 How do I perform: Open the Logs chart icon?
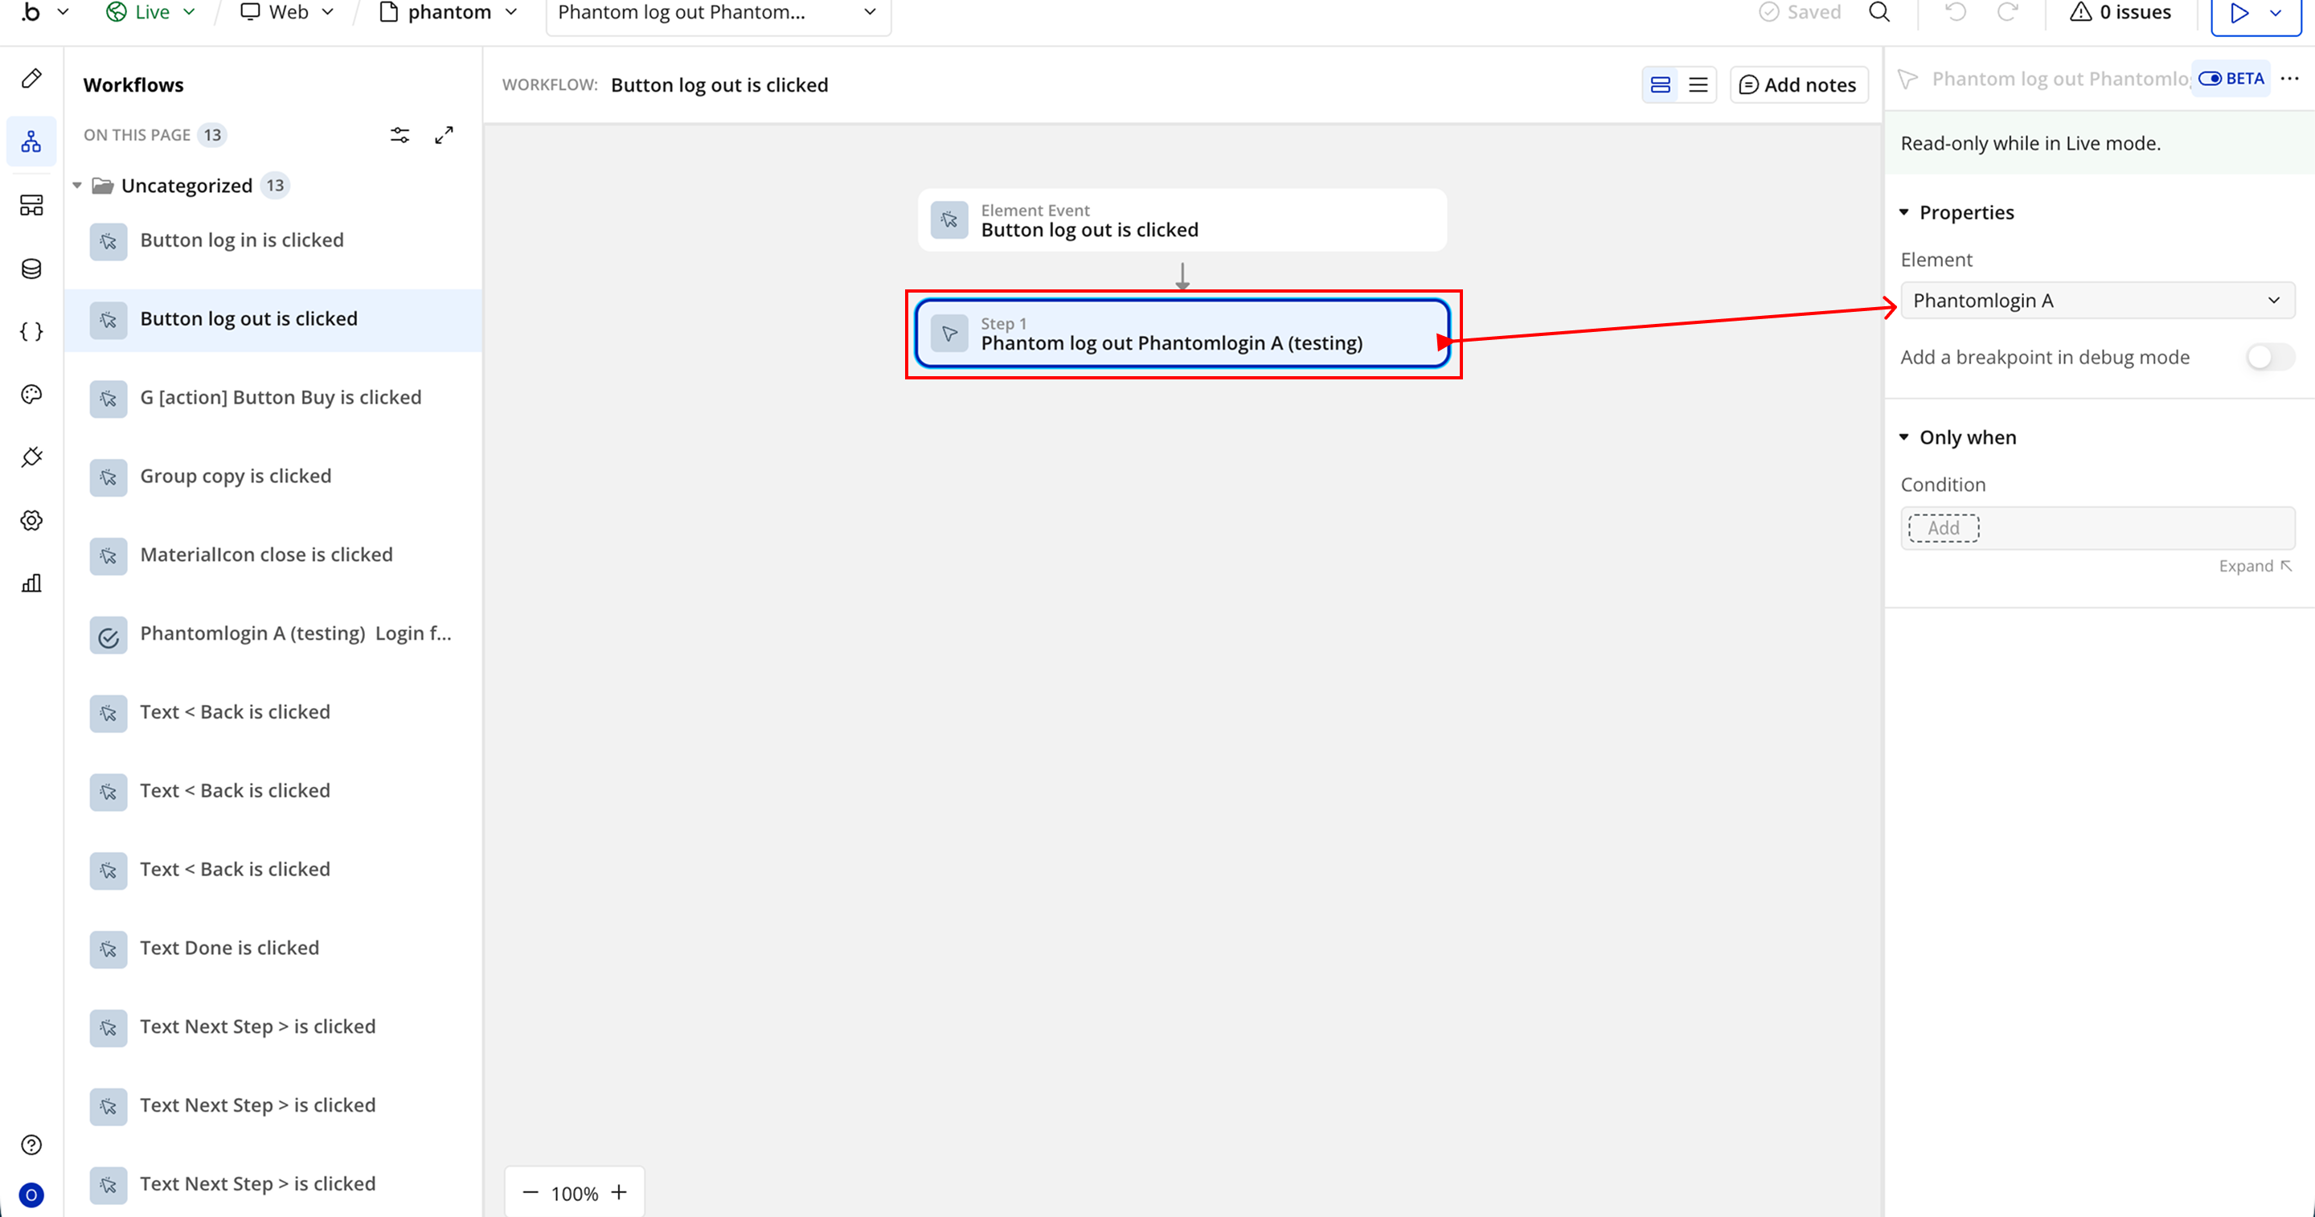[31, 584]
